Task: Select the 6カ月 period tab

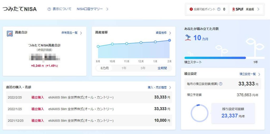Action: click(x=105, y=68)
